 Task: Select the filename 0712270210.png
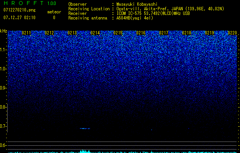[x=19, y=10]
